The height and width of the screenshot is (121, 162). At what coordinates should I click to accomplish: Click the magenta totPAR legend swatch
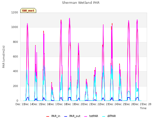click(x=86, y=116)
